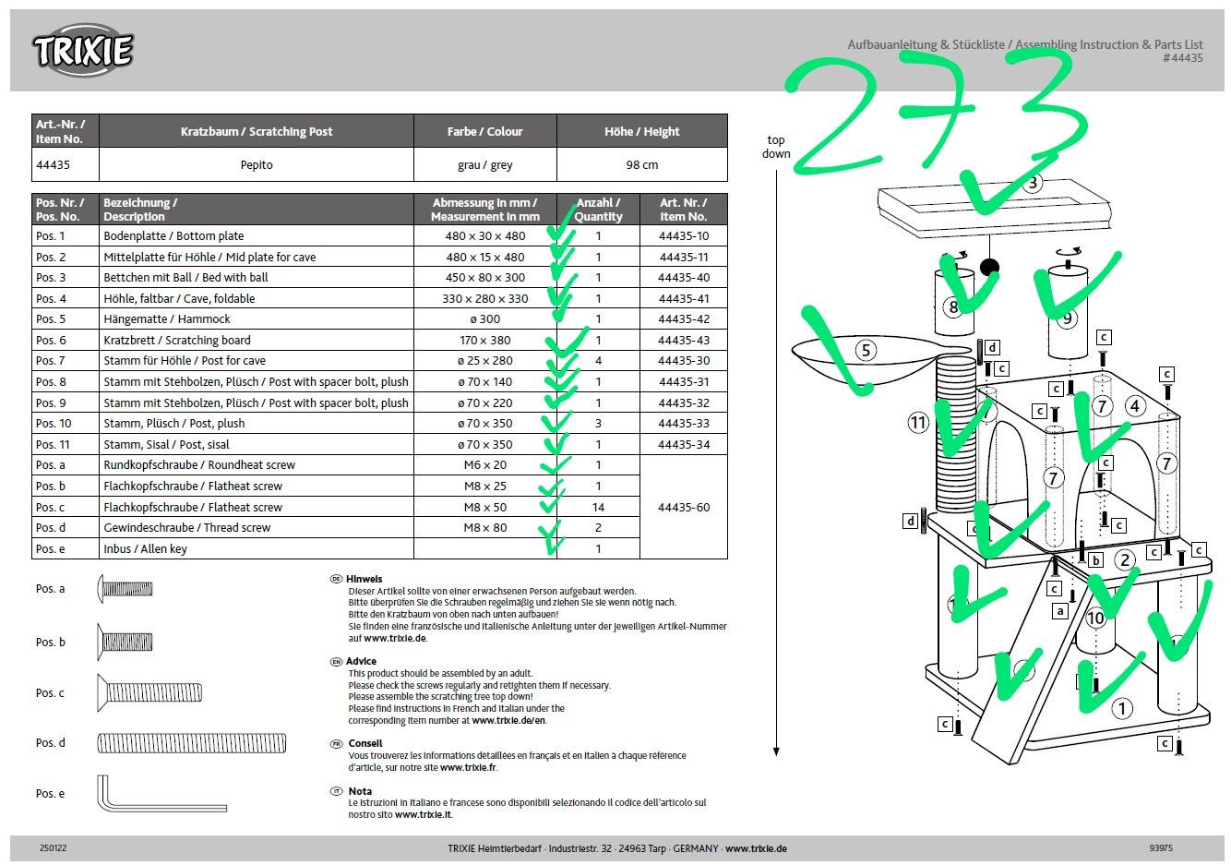Select item number '44435-60'
This screenshot has width=1231, height=865.
click(684, 507)
